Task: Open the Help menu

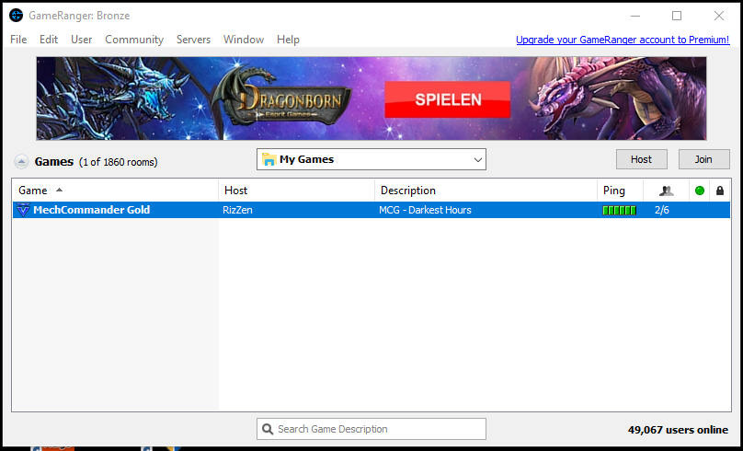Action: point(288,40)
